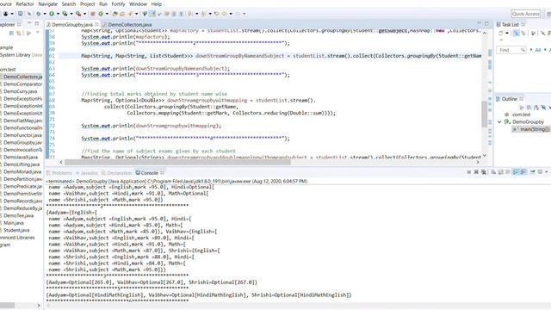The width and height of the screenshot is (551, 310).
Task: Click the External Tools run icon
Action: pyautogui.click(x=78, y=14)
